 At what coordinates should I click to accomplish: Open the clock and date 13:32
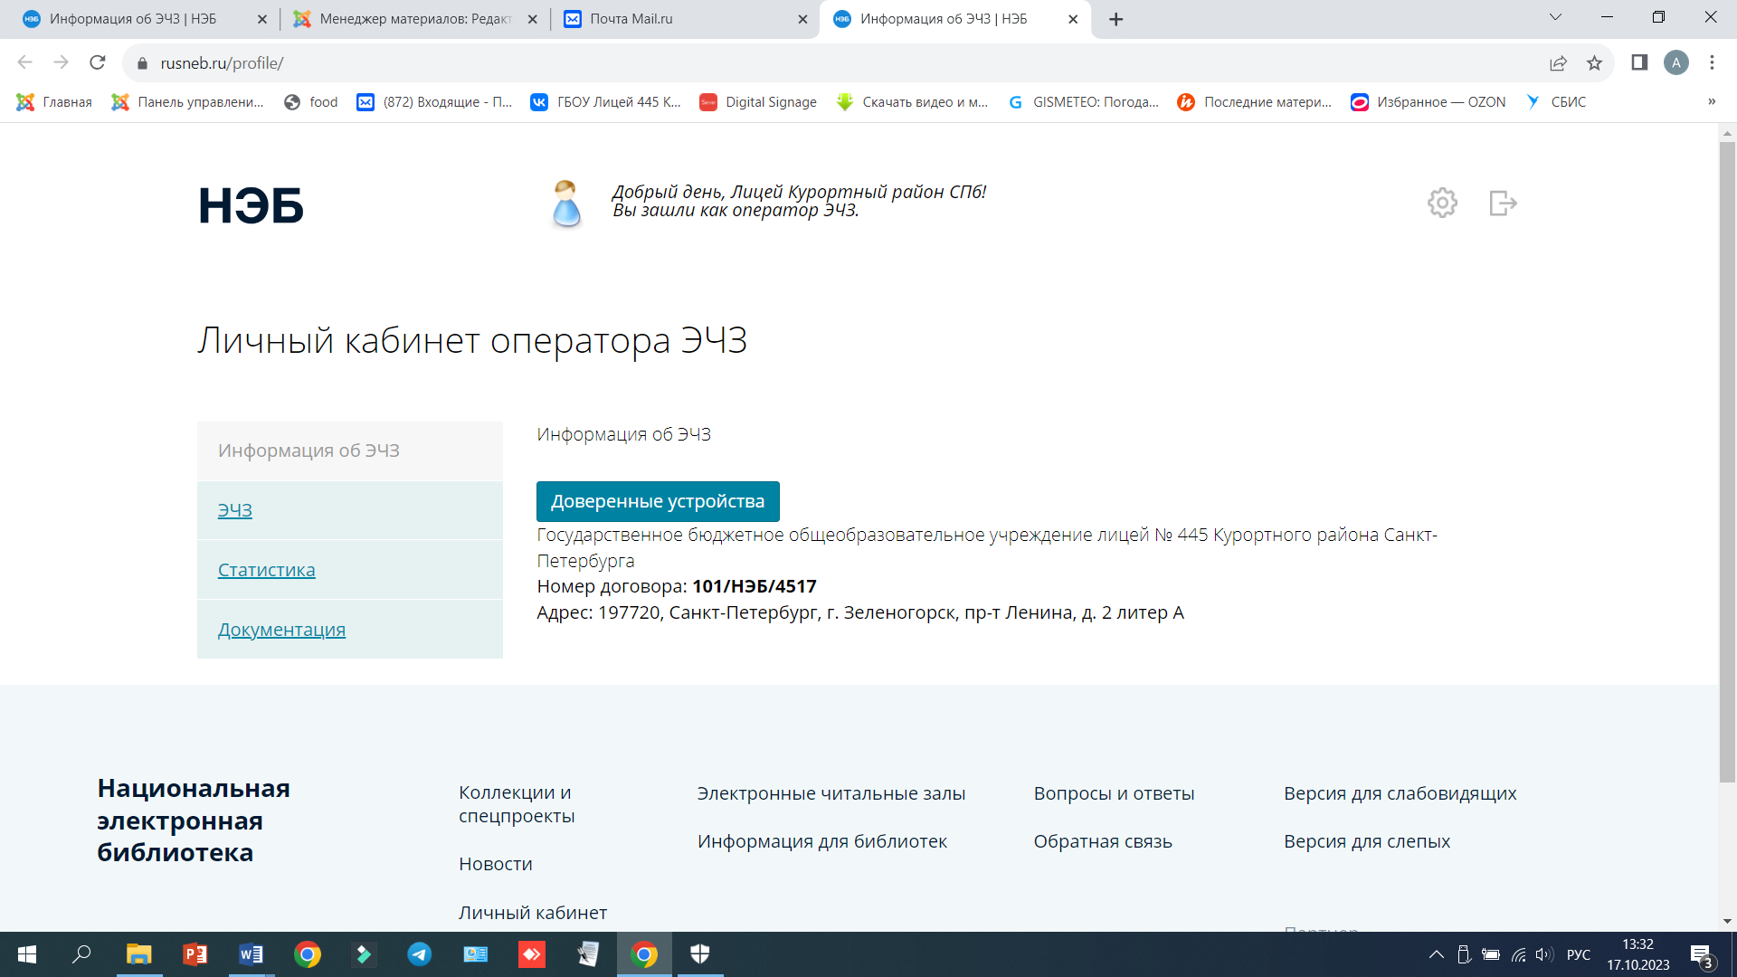click(x=1637, y=954)
